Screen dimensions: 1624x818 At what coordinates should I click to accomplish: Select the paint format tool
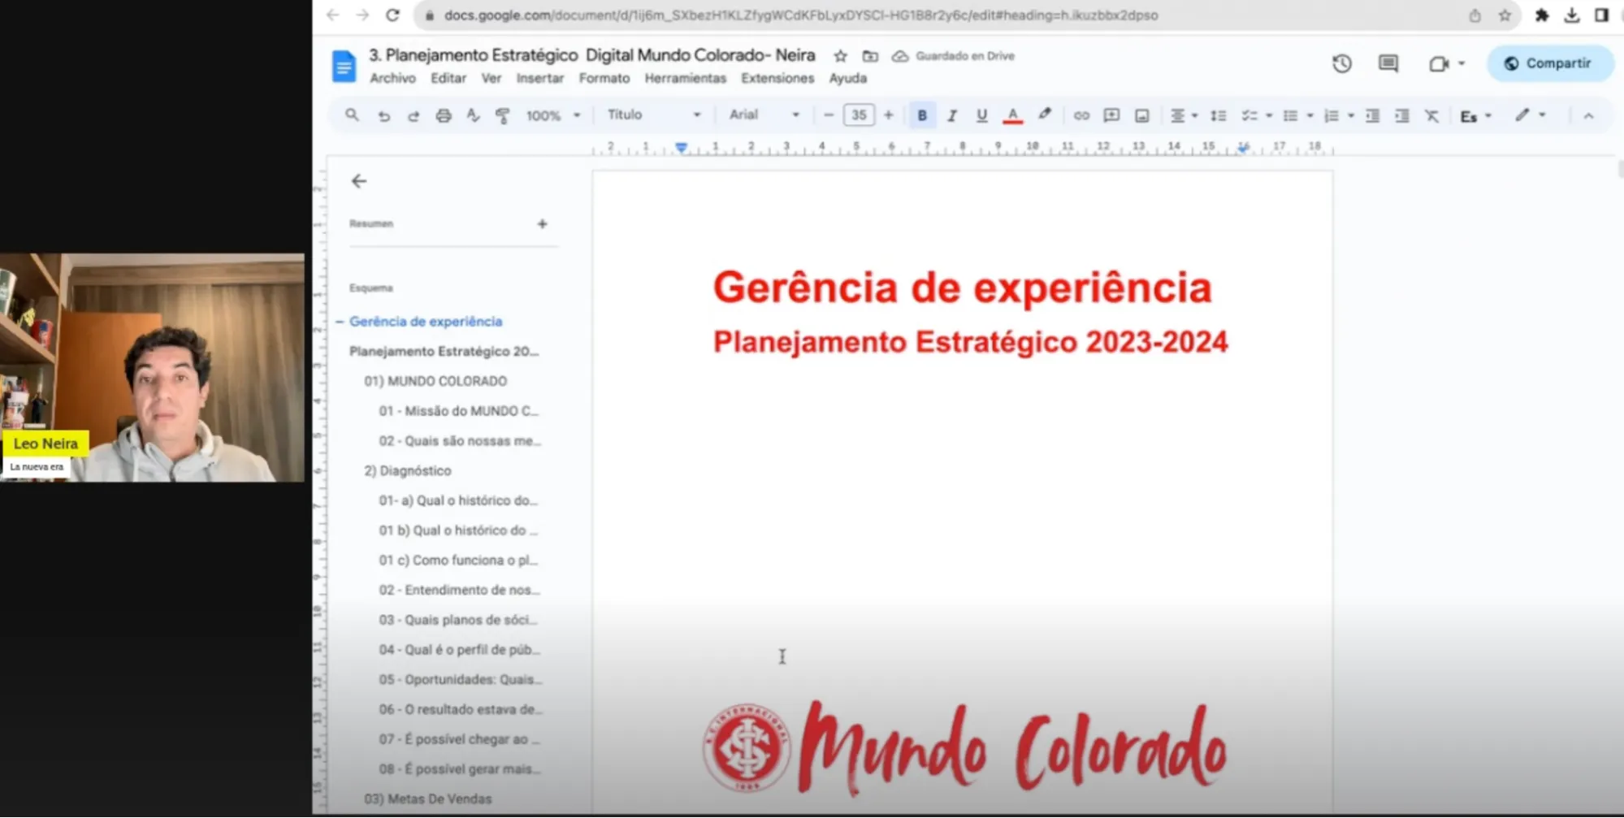[x=504, y=115]
